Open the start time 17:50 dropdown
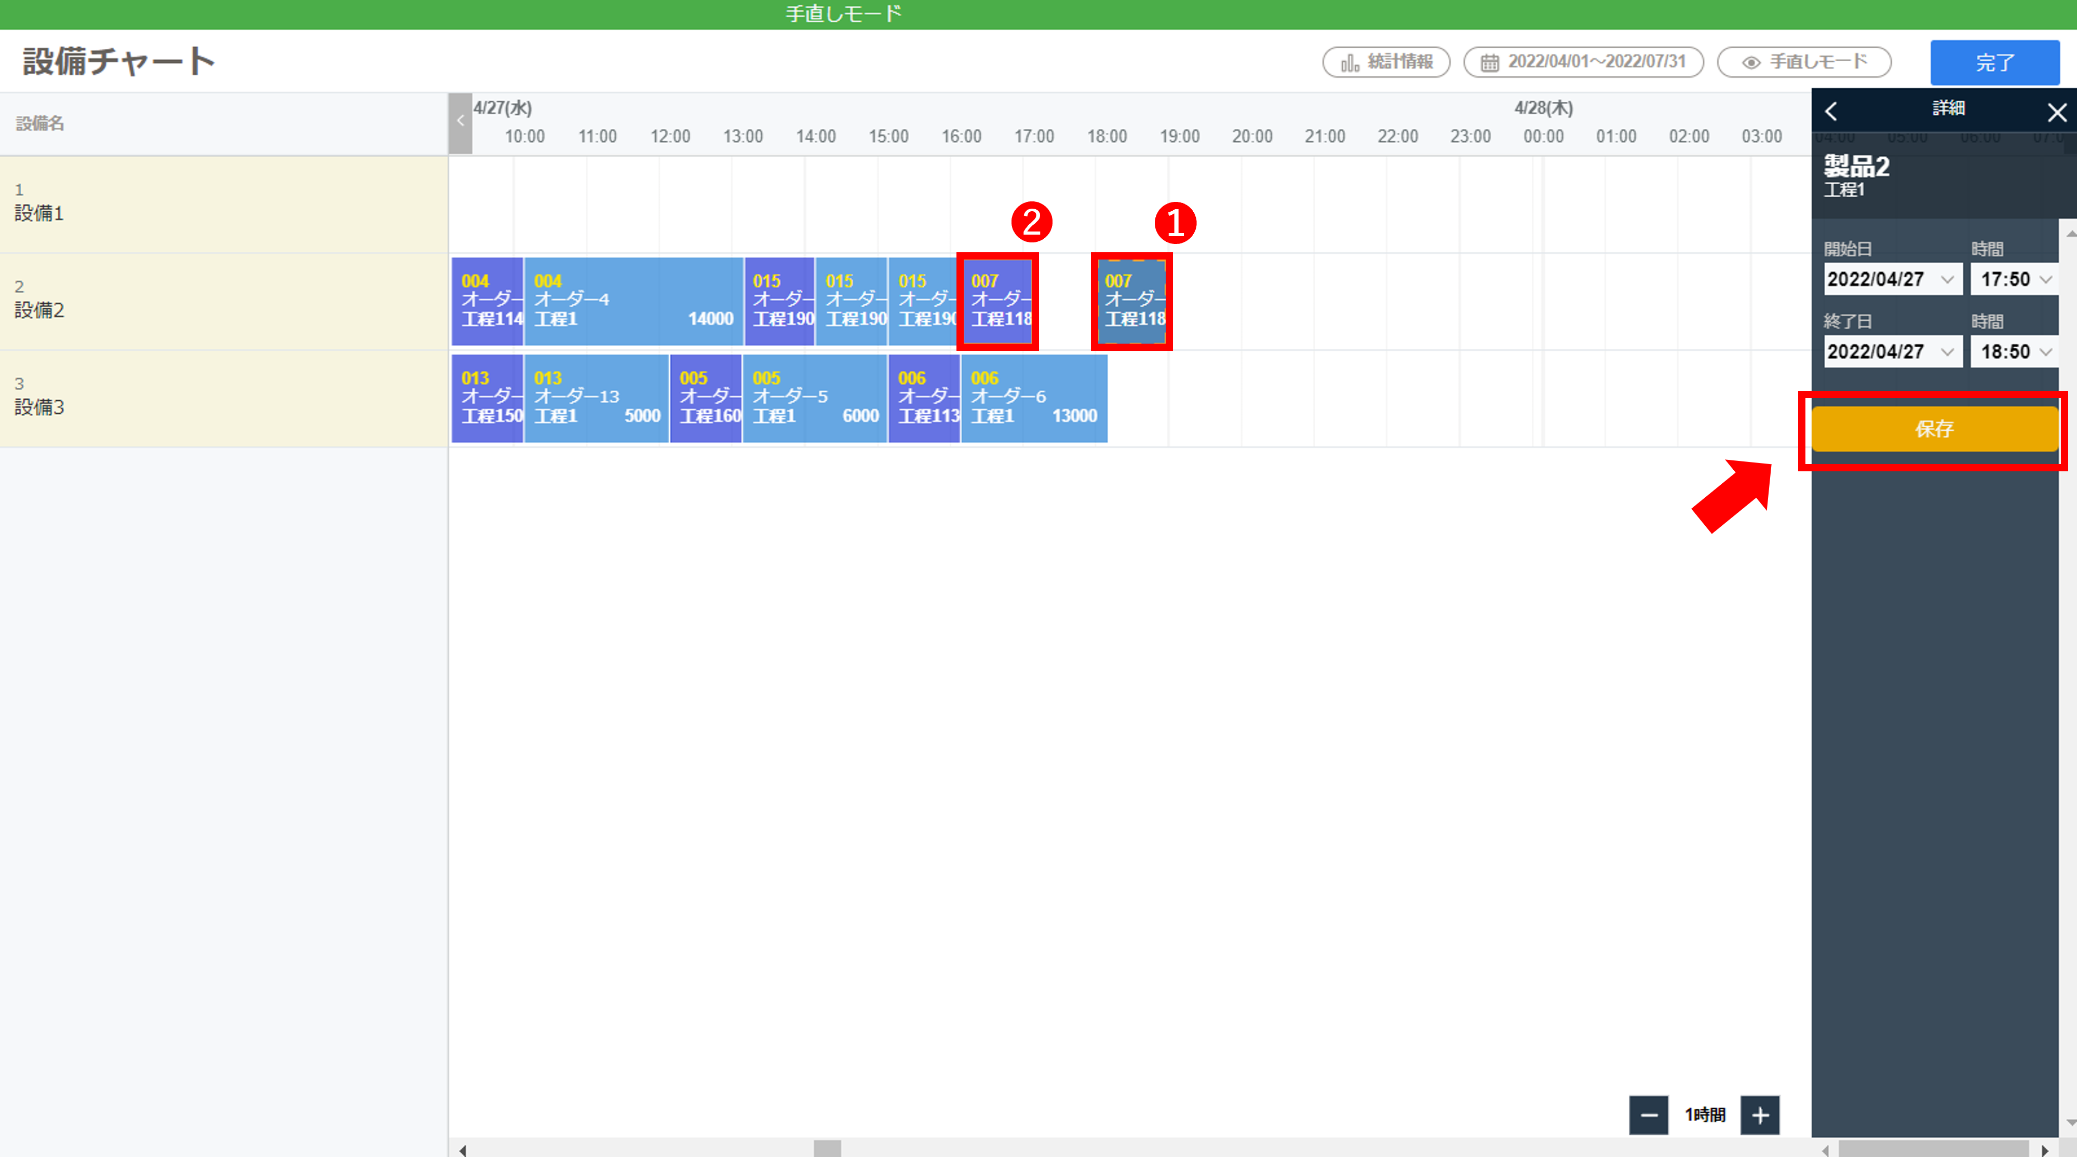Image resolution: width=2077 pixels, height=1157 pixels. (2015, 280)
